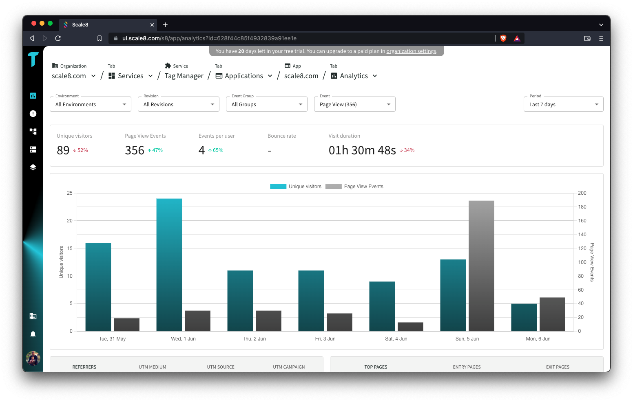Click the Sun 5 Jun page view bar
633x402 pixels.
[x=481, y=266]
